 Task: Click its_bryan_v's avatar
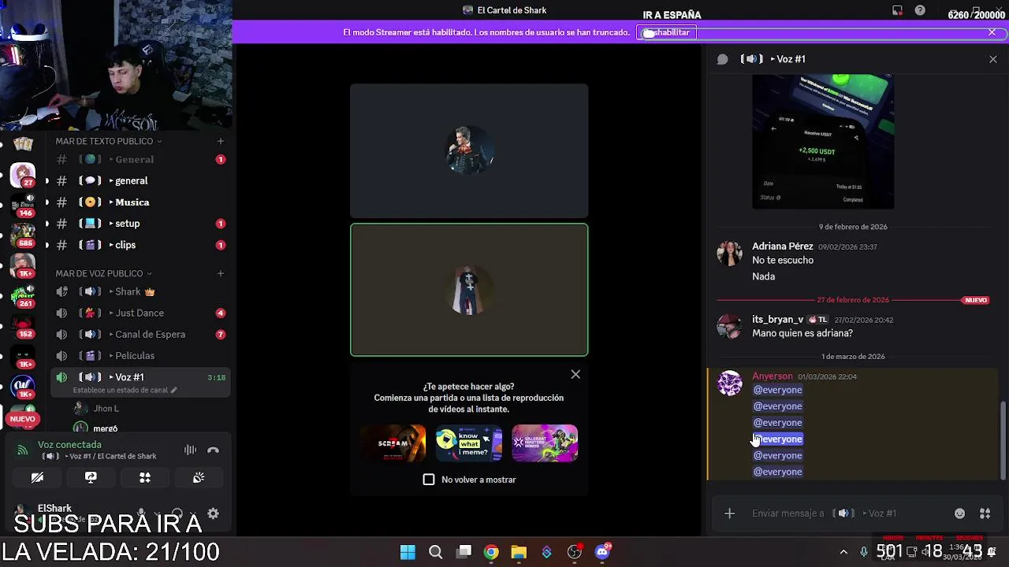click(x=729, y=326)
